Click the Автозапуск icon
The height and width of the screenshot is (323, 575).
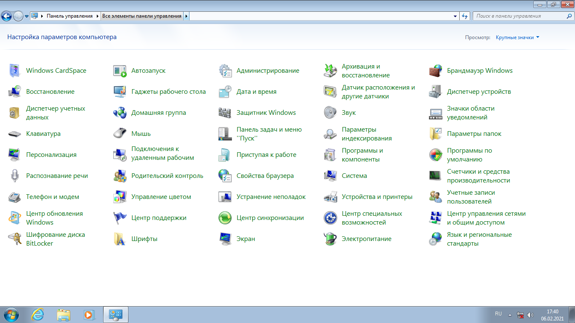coord(120,71)
